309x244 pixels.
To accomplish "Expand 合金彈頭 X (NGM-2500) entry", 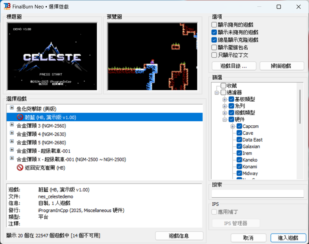I will (x=12, y=158).
